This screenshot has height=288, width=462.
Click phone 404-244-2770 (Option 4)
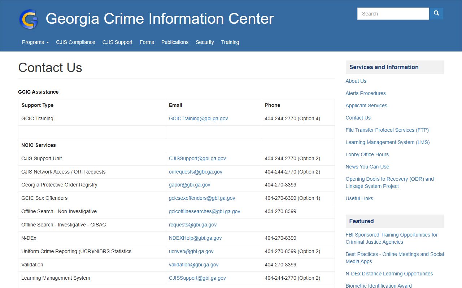point(292,118)
